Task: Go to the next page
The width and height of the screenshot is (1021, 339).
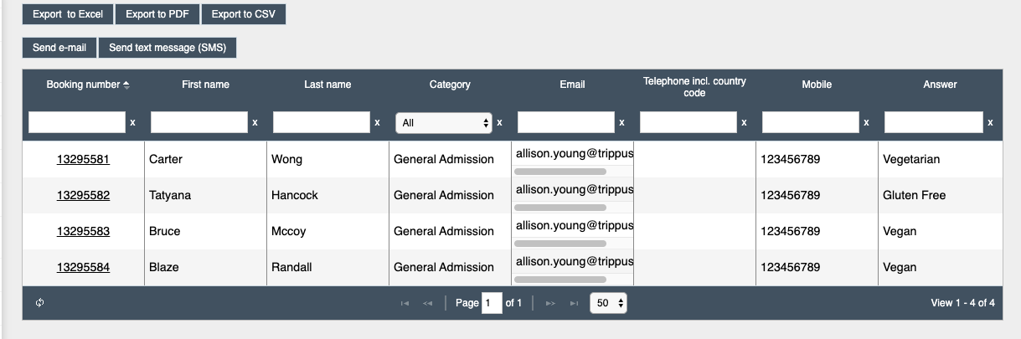Action: pos(550,303)
